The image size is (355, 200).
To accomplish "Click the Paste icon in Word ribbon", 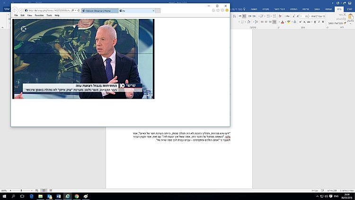I will 350,17.
